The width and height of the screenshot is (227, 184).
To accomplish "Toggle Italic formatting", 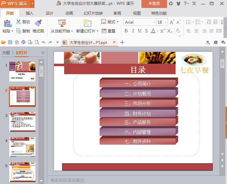I will click(x=133, y=31).
